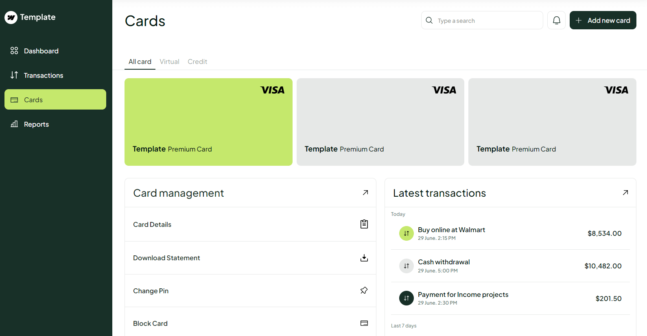Click the Cash withdrawal transaction arrows icon

click(x=406, y=266)
